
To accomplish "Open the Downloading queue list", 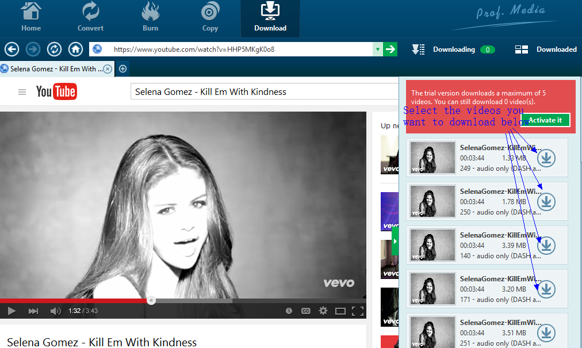I will point(454,49).
